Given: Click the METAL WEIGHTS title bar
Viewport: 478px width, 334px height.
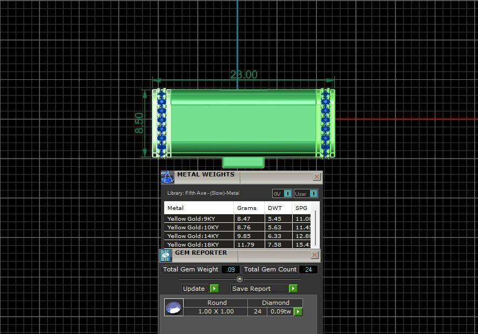Looking at the screenshot, I should pos(243,177).
